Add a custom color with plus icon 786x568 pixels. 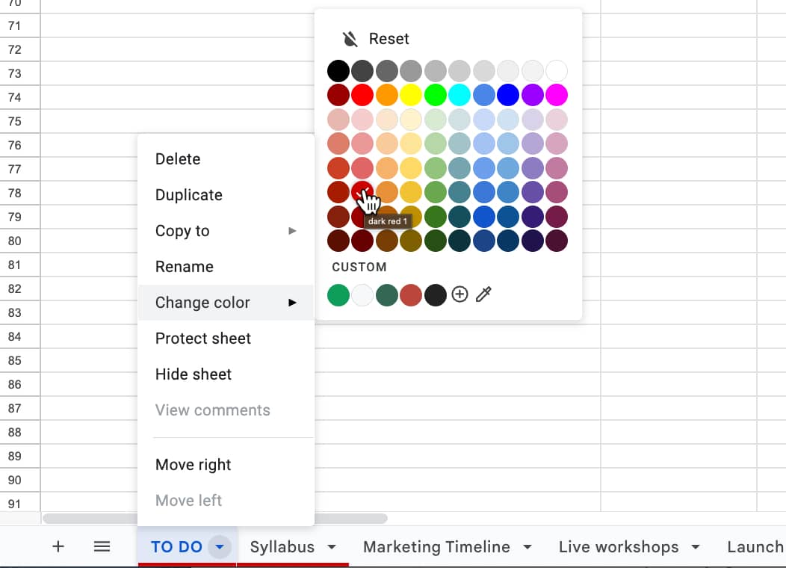[x=460, y=294]
